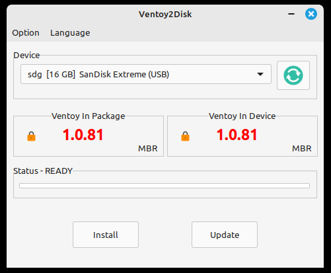Click the status progress bar

point(165,186)
